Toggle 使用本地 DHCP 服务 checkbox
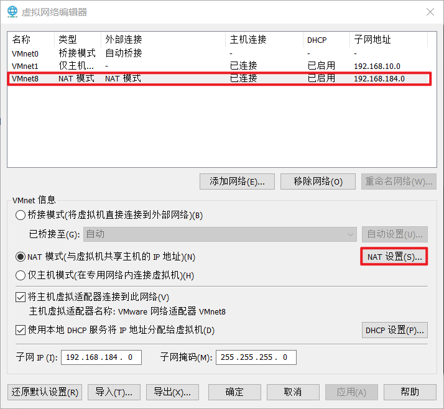Image resolution: width=444 pixels, height=409 pixels. pos(21,330)
